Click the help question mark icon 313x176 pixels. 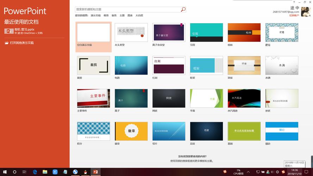point(294,2)
